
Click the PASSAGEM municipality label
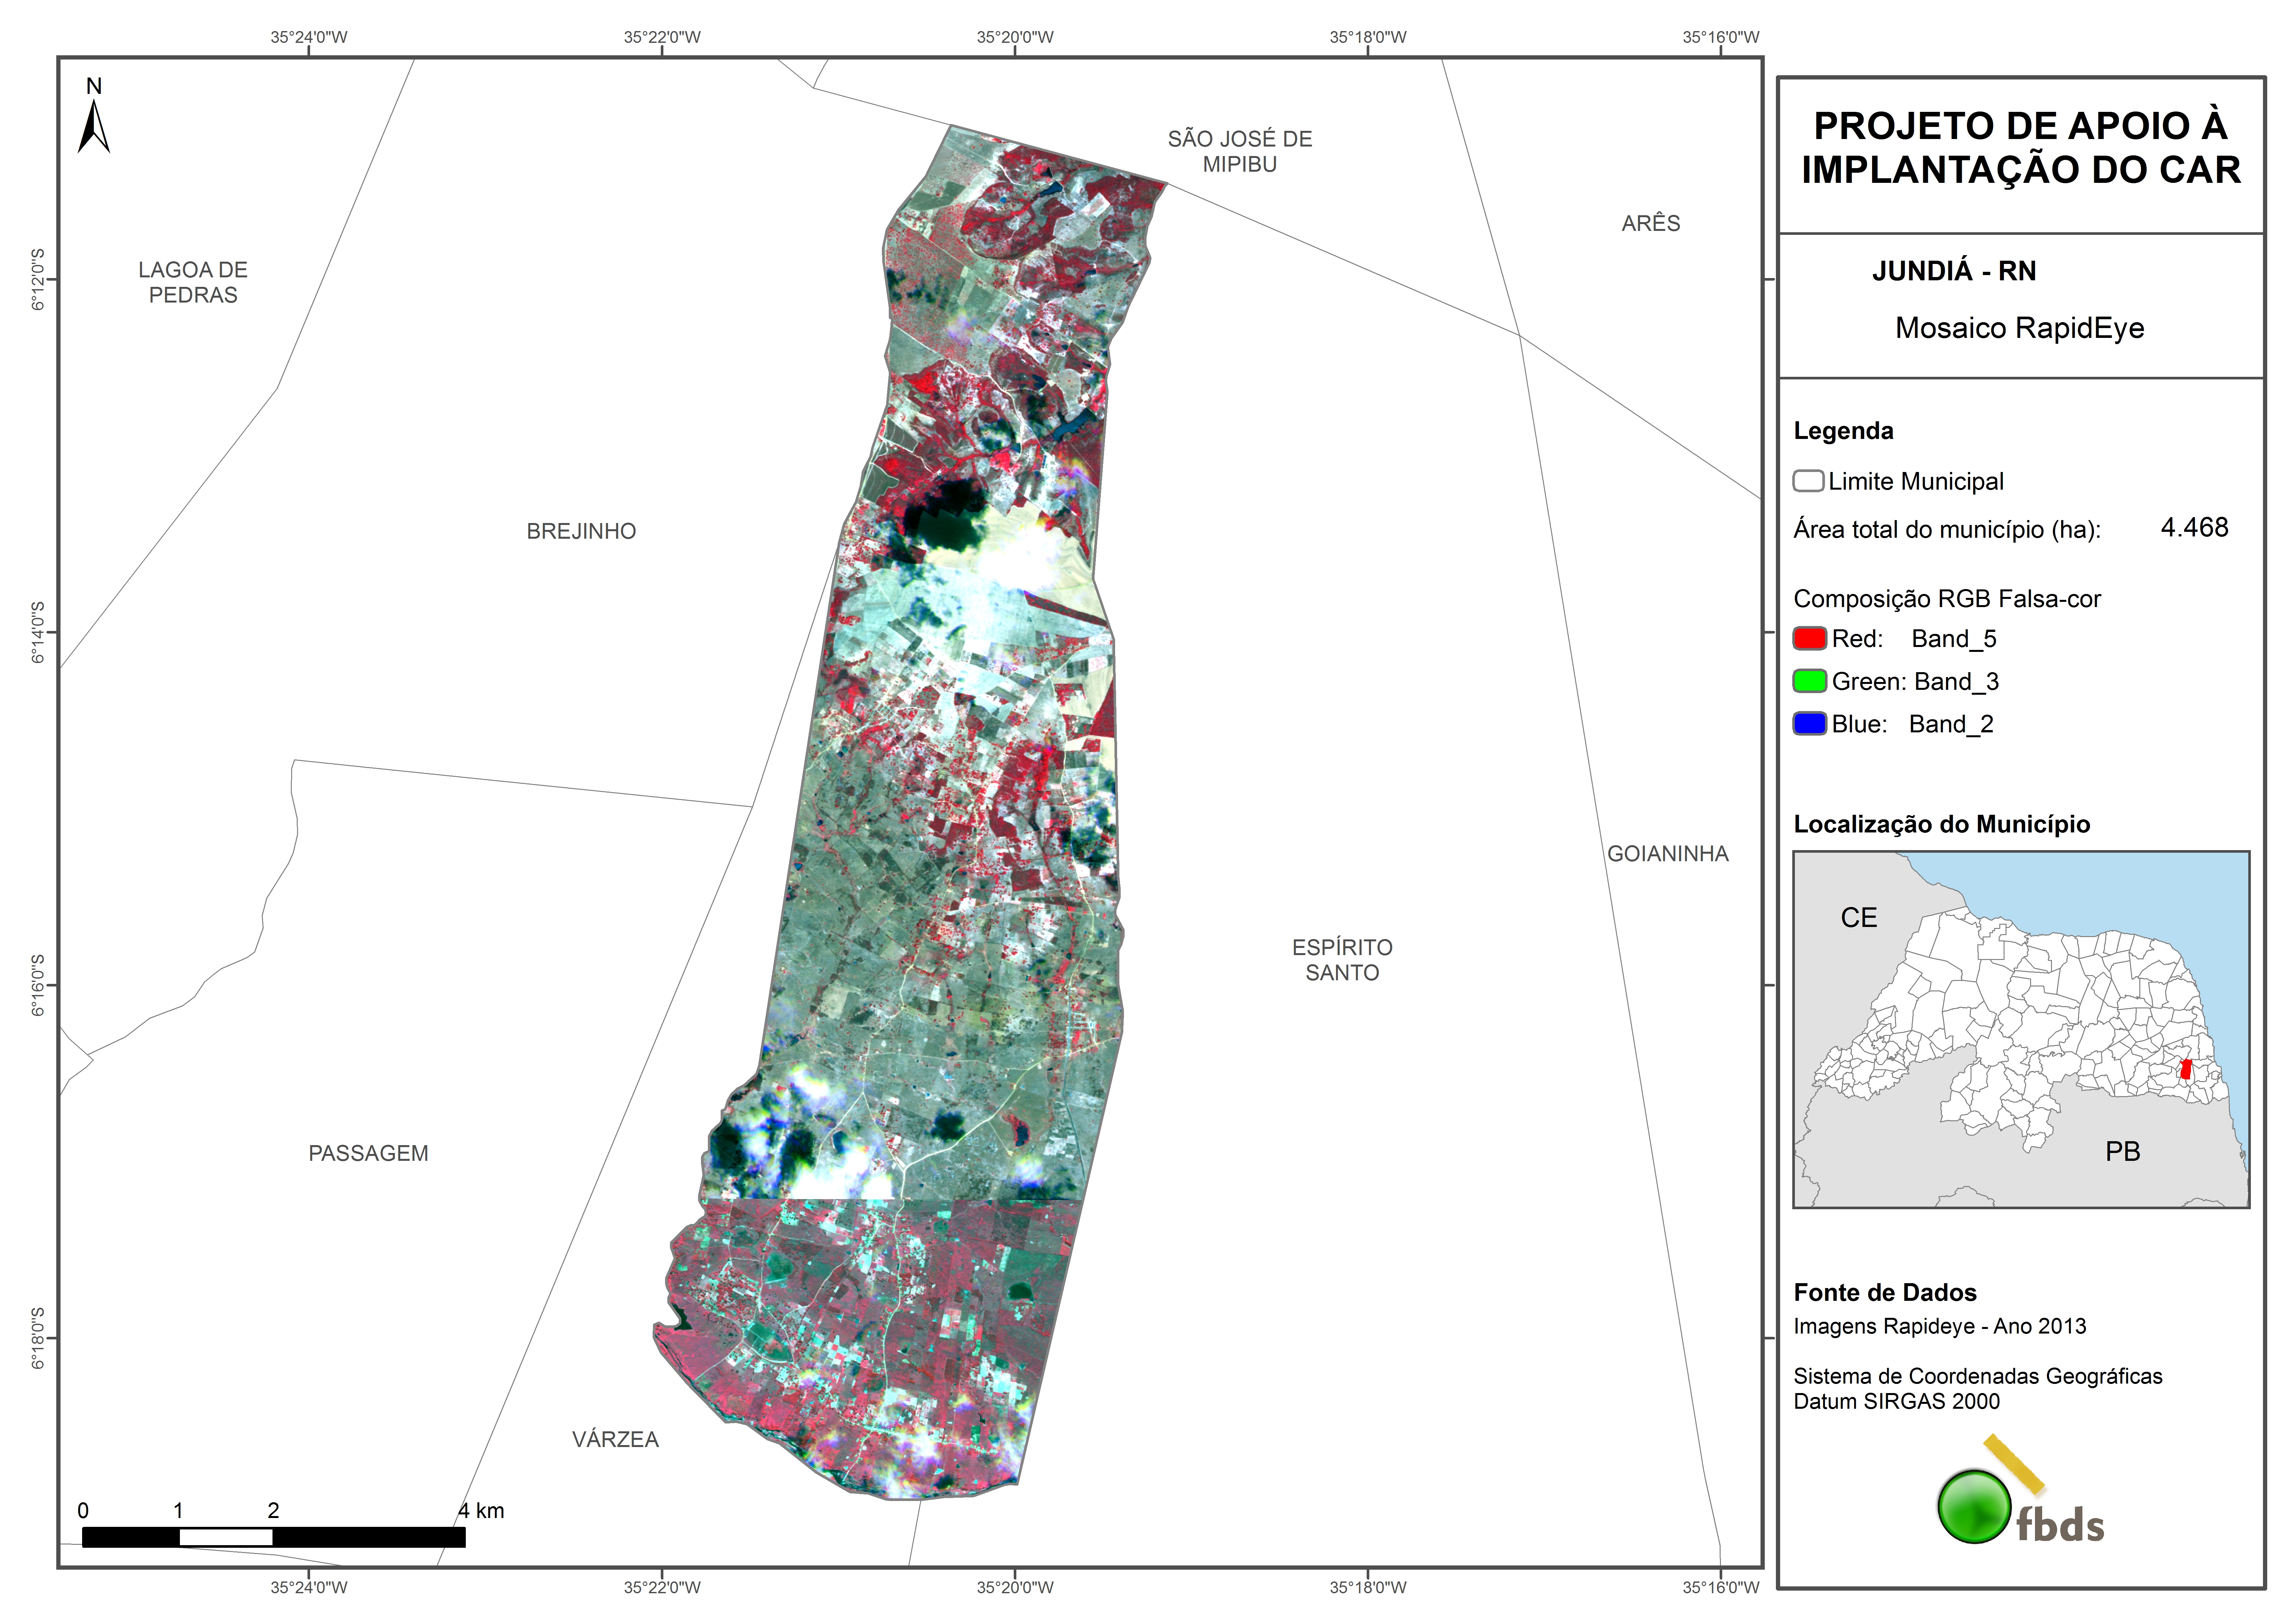click(368, 1153)
